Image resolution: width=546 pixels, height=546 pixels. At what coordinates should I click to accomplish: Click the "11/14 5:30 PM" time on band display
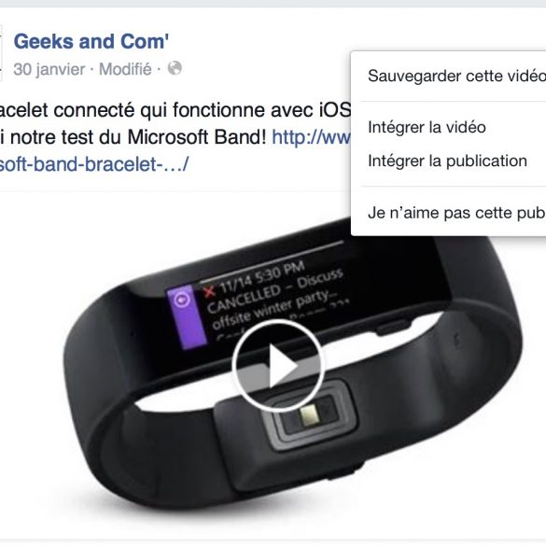tap(262, 277)
